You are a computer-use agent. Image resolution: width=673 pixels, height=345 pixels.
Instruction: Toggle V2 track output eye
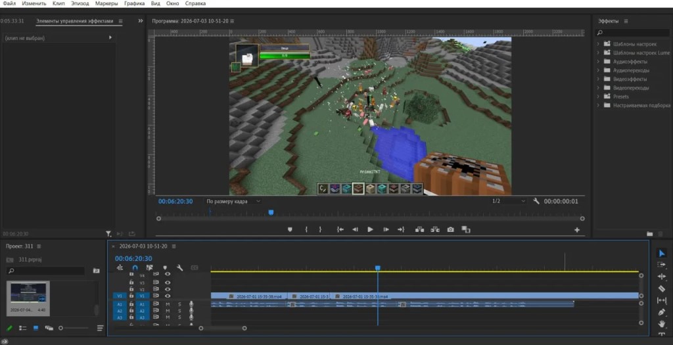[x=168, y=289]
